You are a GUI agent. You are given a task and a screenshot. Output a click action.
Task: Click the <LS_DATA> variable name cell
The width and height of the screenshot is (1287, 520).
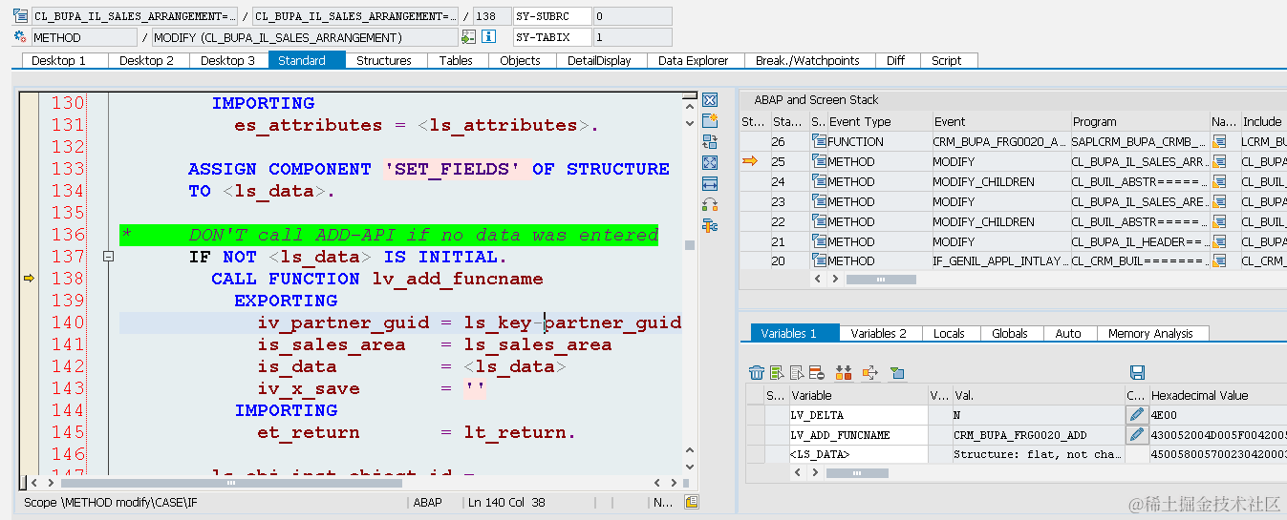[857, 454]
